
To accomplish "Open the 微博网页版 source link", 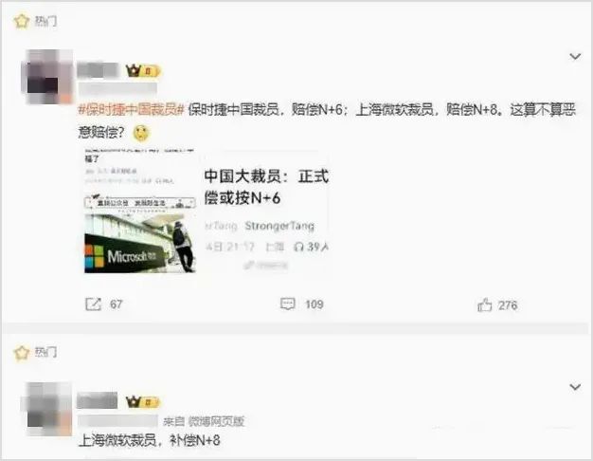I will [x=216, y=421].
